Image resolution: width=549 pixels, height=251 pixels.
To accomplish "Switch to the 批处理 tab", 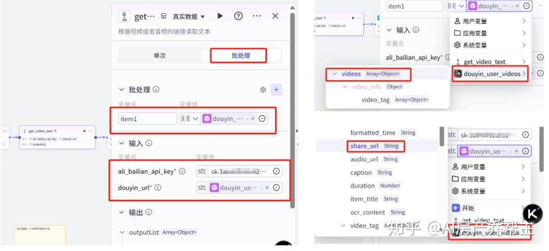I will [241, 55].
